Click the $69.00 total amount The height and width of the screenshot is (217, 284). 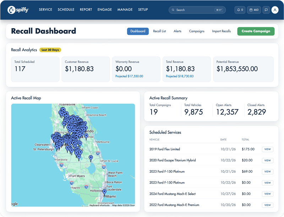247,172
